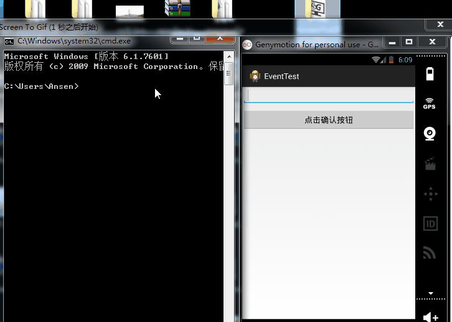
Task: Minimize the Genymotion window
Action: click(392, 42)
